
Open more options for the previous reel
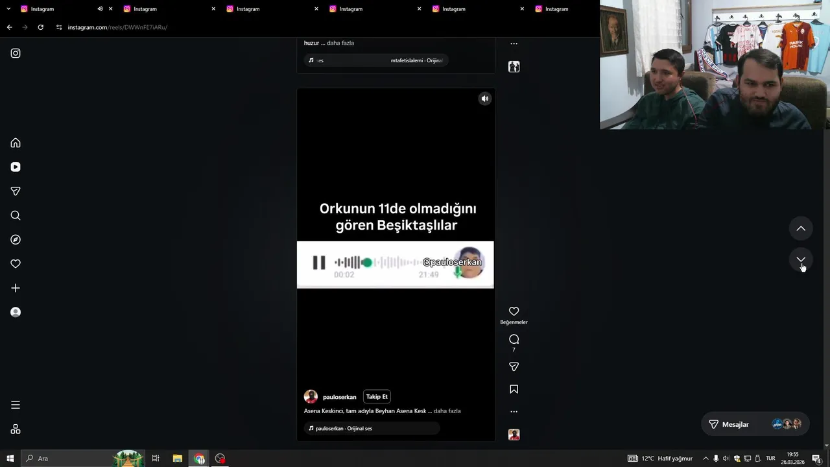514,44
